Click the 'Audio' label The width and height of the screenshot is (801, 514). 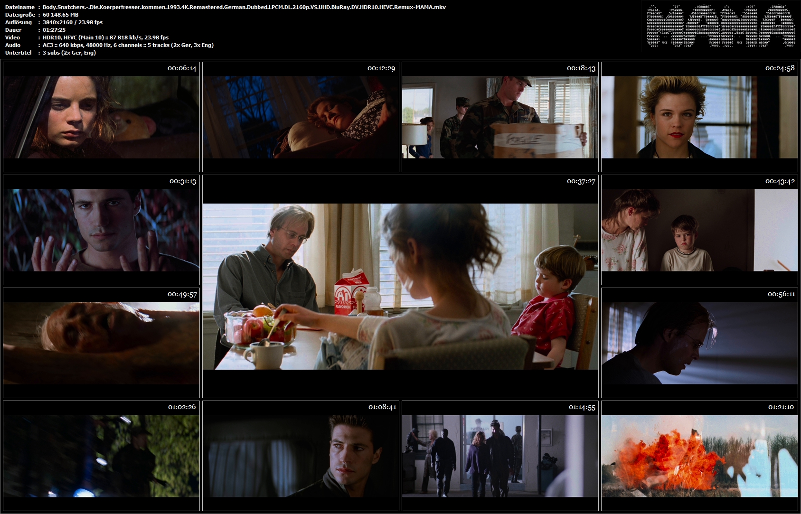(13, 45)
